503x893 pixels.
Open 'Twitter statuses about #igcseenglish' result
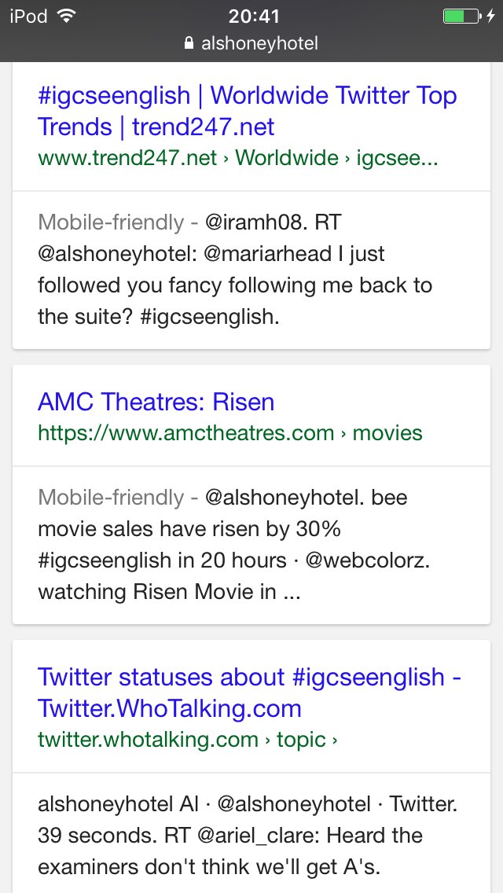(249, 693)
